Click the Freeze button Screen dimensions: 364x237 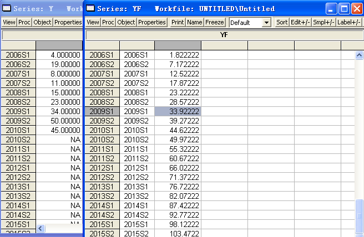click(215, 22)
